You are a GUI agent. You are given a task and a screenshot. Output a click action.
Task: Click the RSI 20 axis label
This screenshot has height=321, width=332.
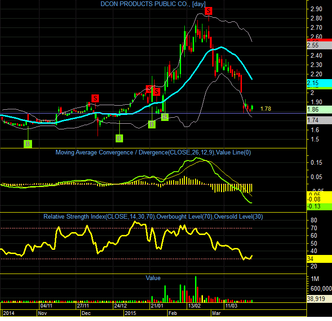pos(314,267)
